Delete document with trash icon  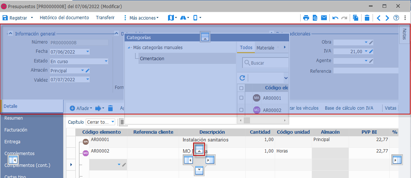[x=367, y=18]
